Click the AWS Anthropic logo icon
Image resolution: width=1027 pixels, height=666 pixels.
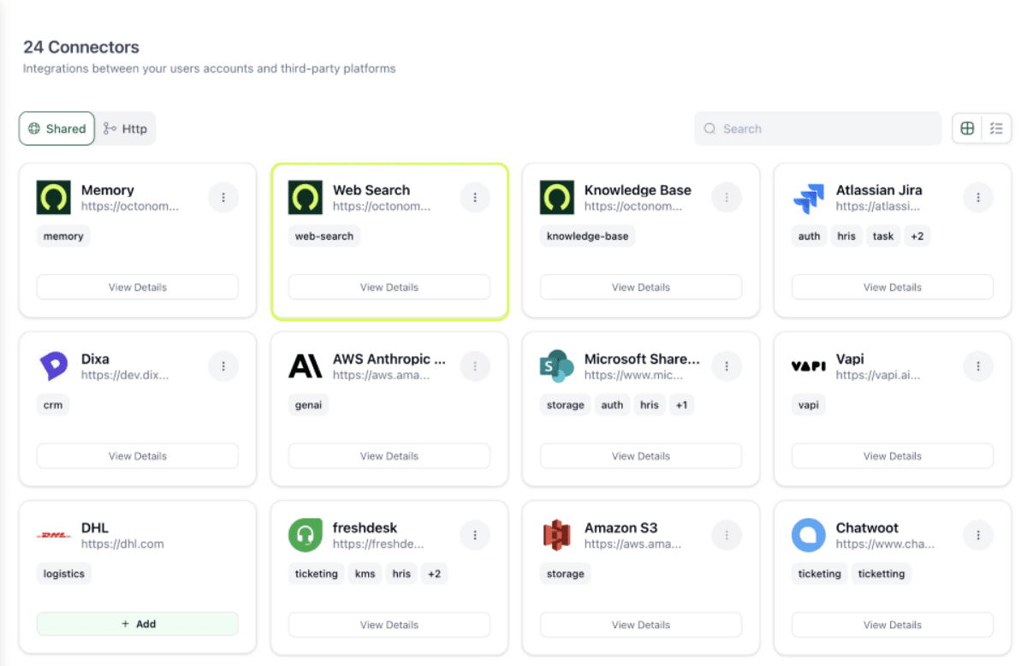pyautogui.click(x=305, y=366)
